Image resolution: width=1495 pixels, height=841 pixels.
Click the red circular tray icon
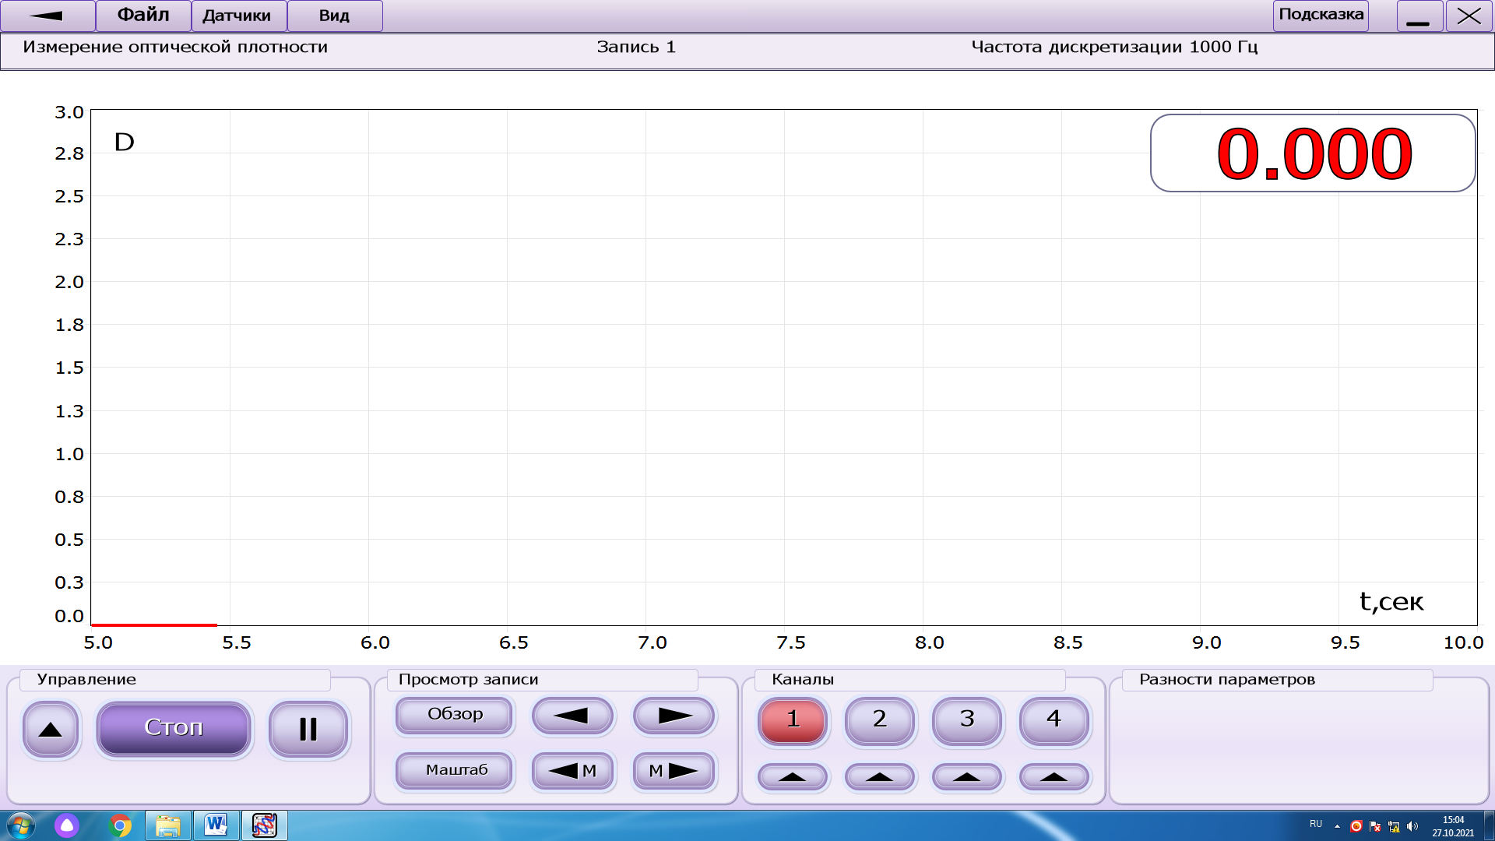pyautogui.click(x=1356, y=826)
